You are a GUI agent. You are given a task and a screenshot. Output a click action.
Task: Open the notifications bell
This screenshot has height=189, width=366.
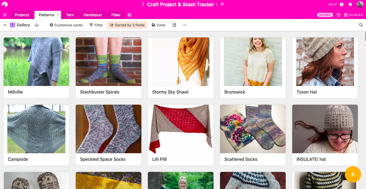click(x=350, y=4)
